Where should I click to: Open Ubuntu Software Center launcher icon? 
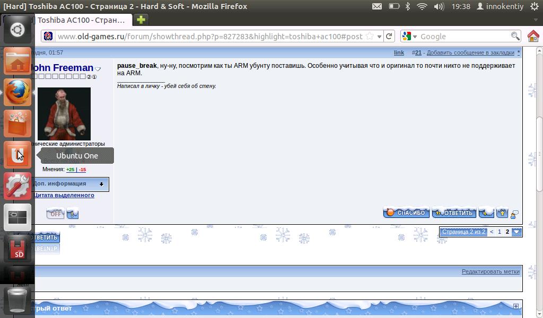tap(17, 123)
